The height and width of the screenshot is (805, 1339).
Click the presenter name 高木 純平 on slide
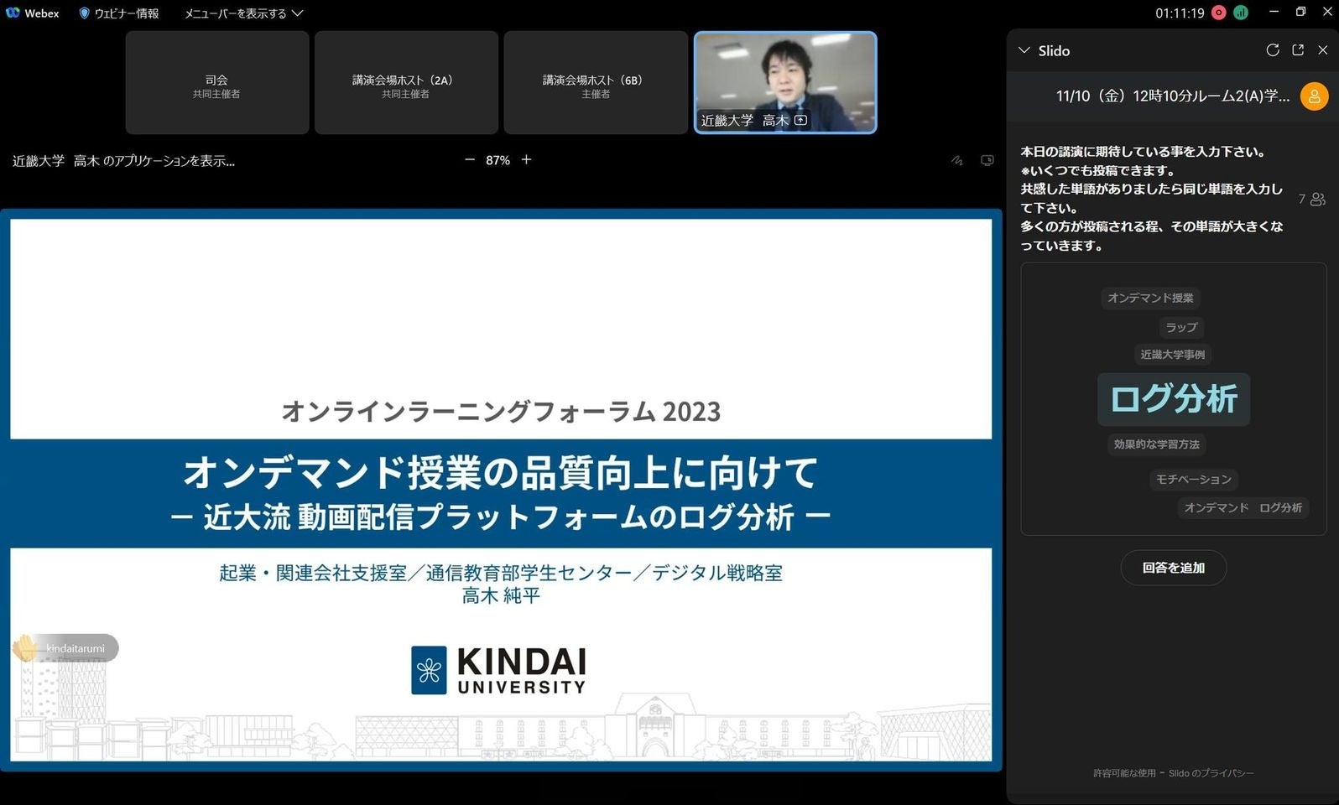[x=501, y=596]
